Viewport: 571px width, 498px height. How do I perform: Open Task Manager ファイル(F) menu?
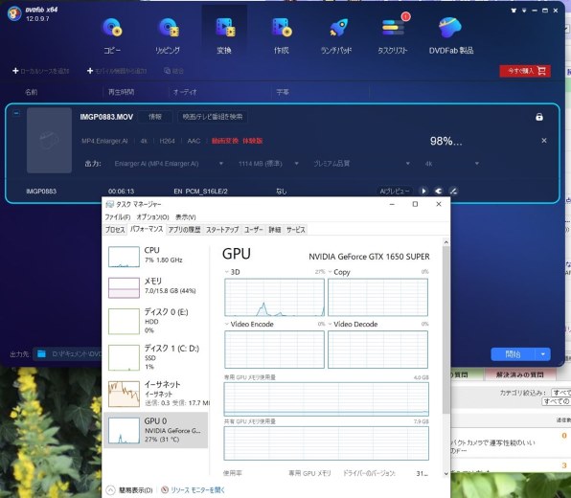(117, 217)
